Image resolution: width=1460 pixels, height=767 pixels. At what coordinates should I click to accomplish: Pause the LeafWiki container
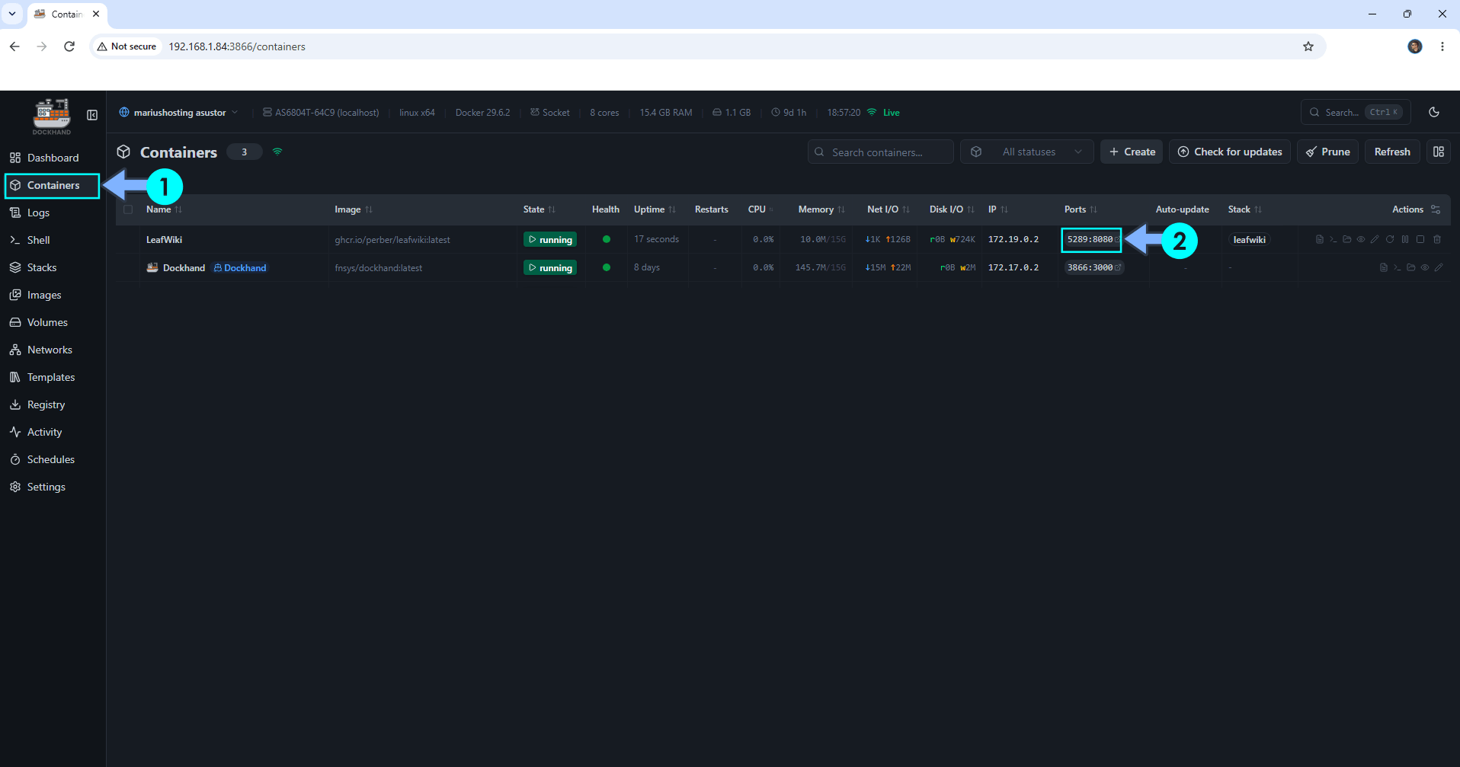point(1405,239)
